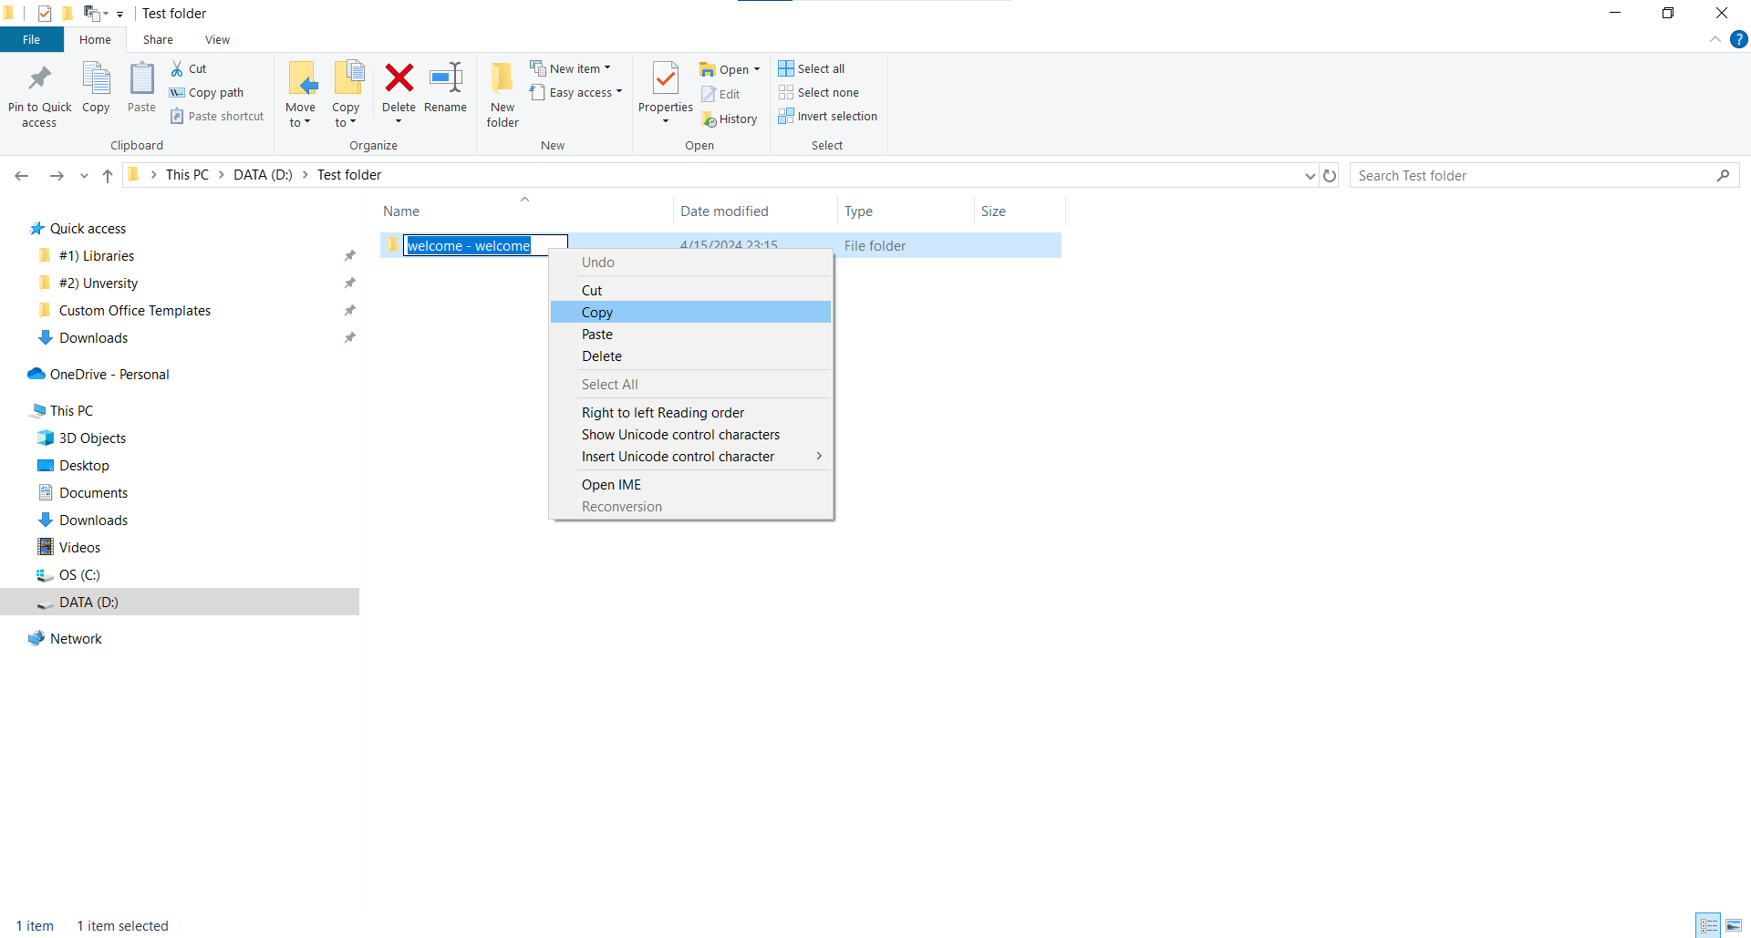Image resolution: width=1751 pixels, height=938 pixels.
Task: Click Select none in the ribbon
Action: click(819, 92)
